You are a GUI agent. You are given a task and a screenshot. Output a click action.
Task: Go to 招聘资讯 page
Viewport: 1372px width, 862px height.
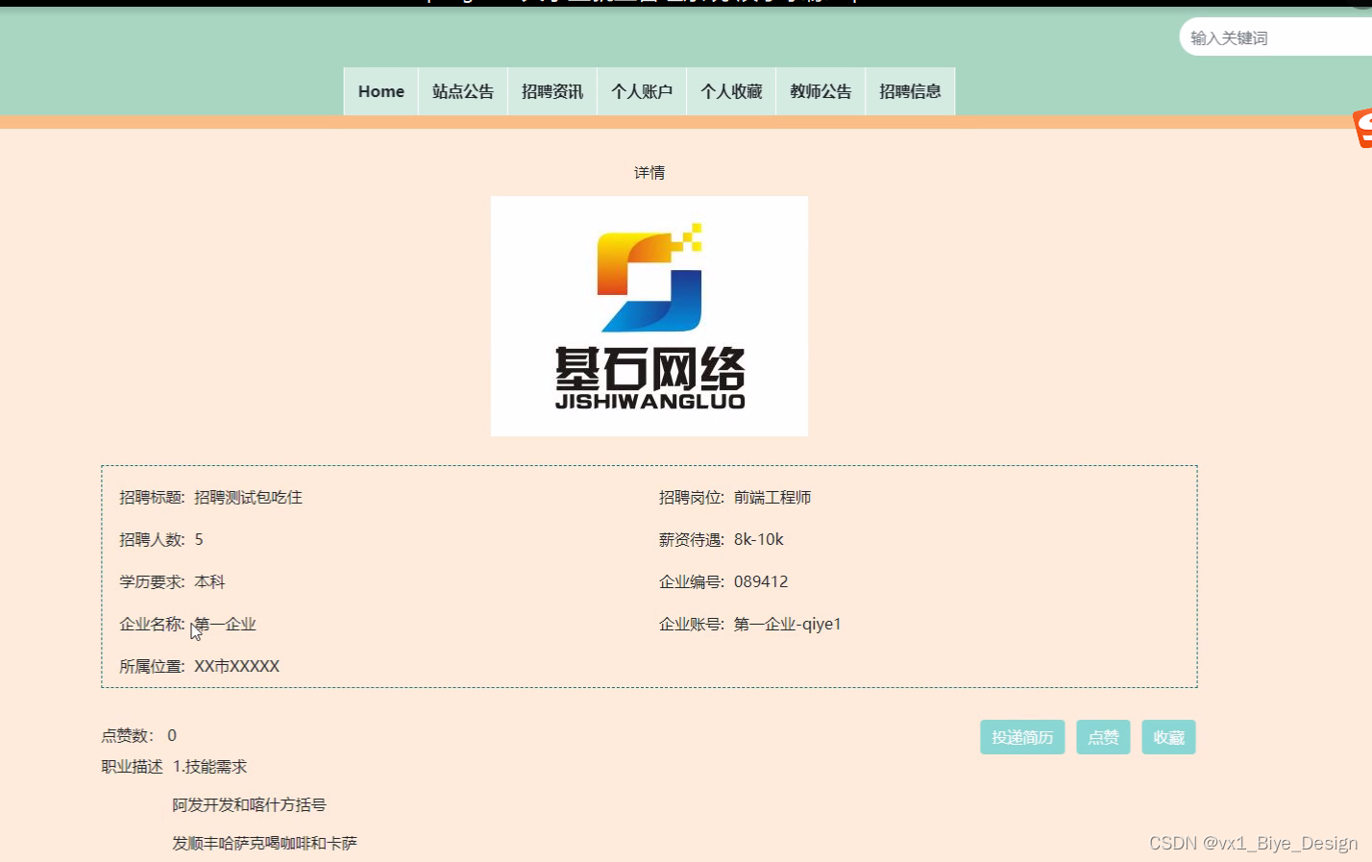(552, 91)
